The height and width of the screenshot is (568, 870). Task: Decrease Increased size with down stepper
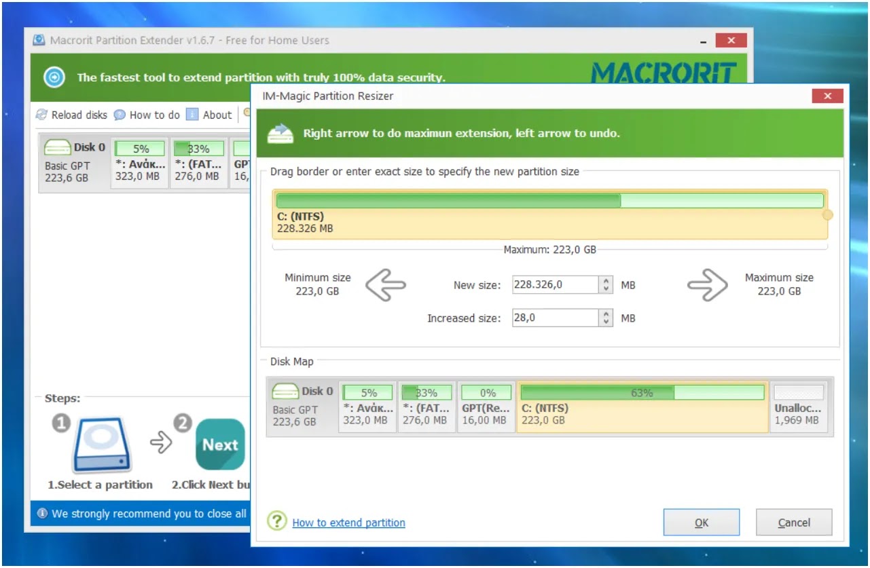pyautogui.click(x=606, y=322)
